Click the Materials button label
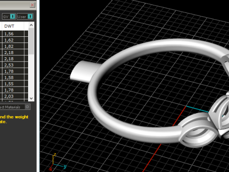The height and width of the screenshot is (172, 229). click(x=10, y=107)
